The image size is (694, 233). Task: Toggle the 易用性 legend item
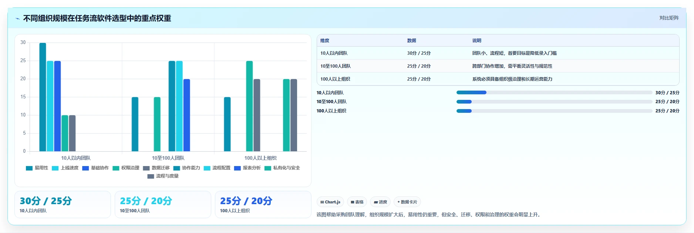click(x=37, y=168)
